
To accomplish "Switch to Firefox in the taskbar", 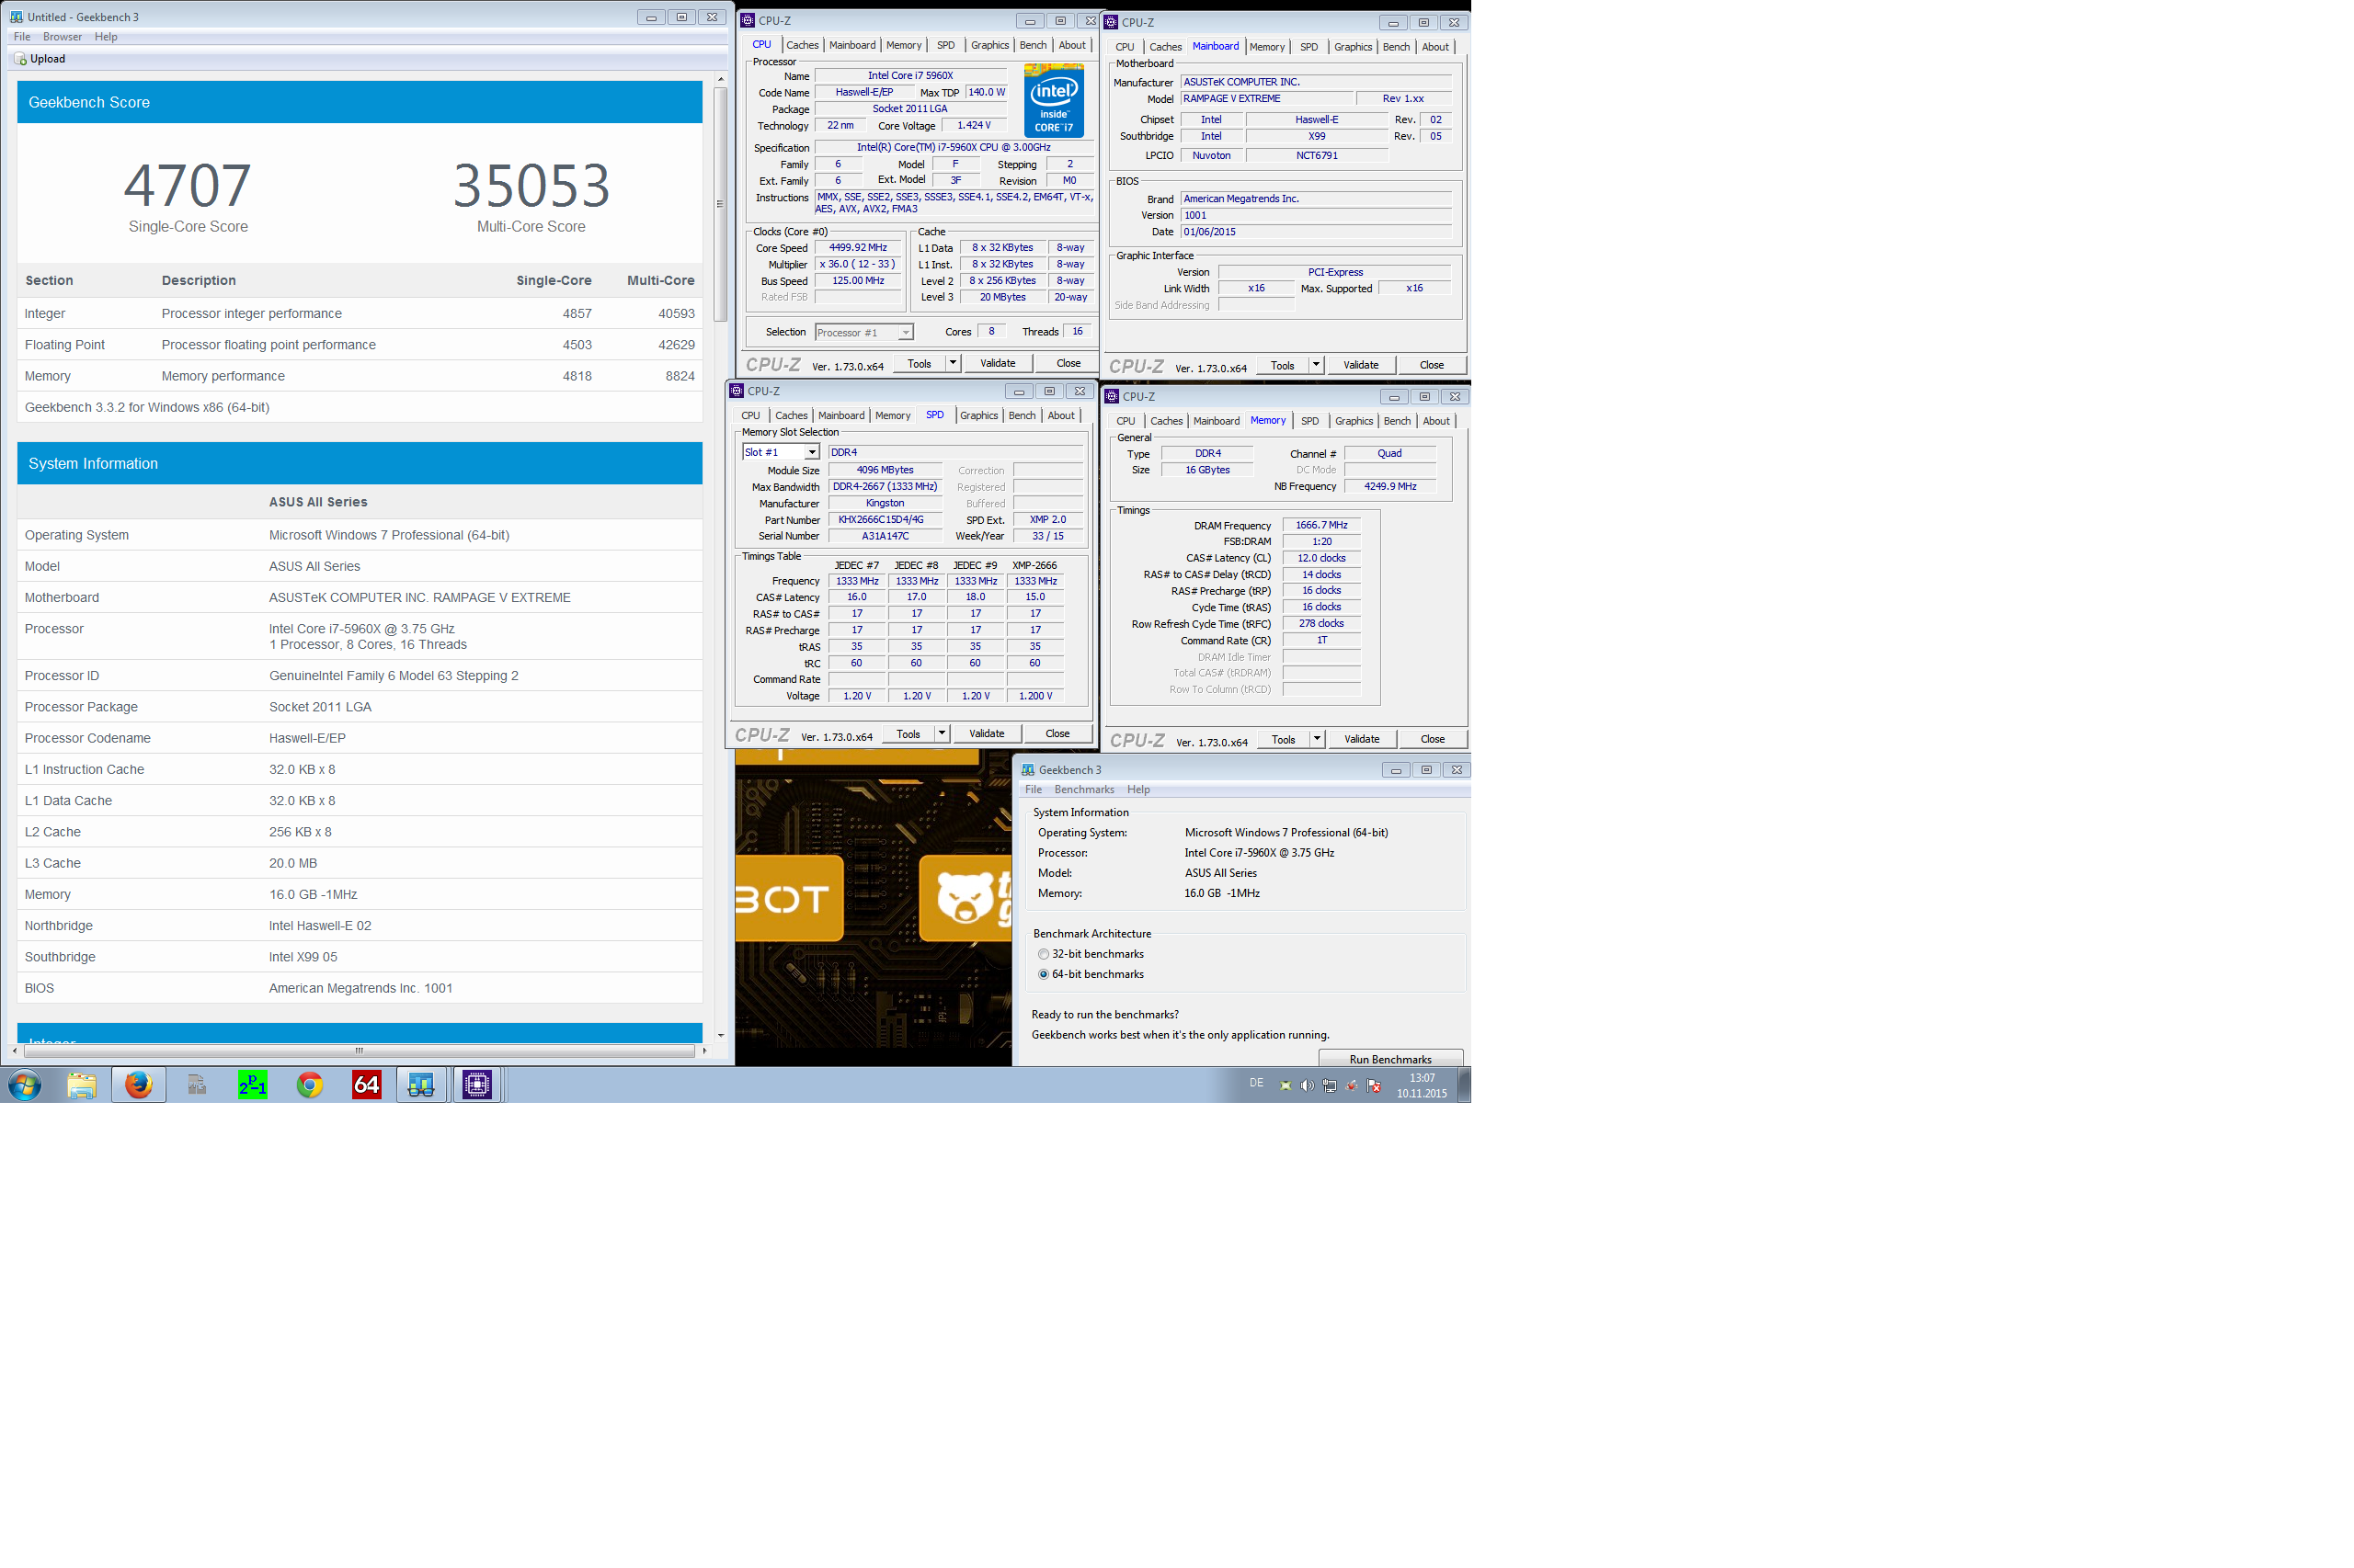I will point(139,1085).
